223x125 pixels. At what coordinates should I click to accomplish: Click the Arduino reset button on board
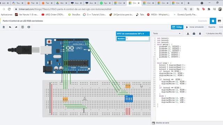[x=49, y=42]
